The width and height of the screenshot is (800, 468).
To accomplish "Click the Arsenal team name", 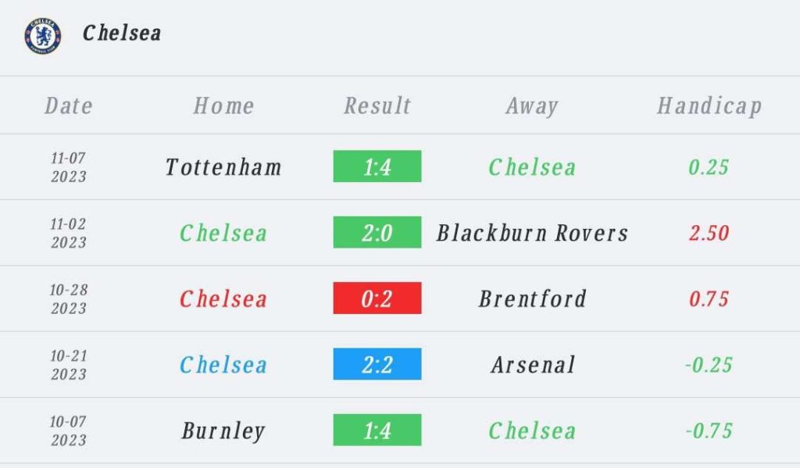I will pyautogui.click(x=533, y=365).
